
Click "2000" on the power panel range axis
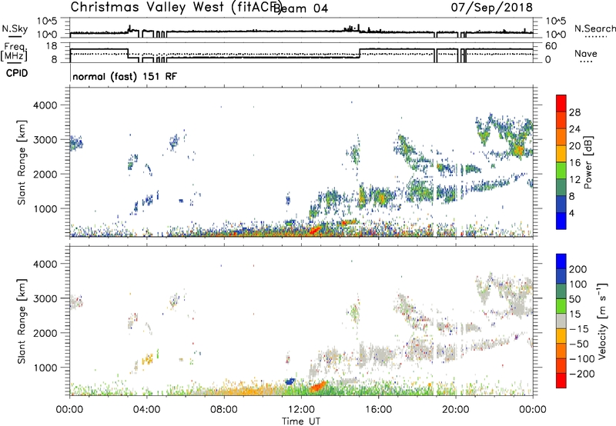(45, 174)
